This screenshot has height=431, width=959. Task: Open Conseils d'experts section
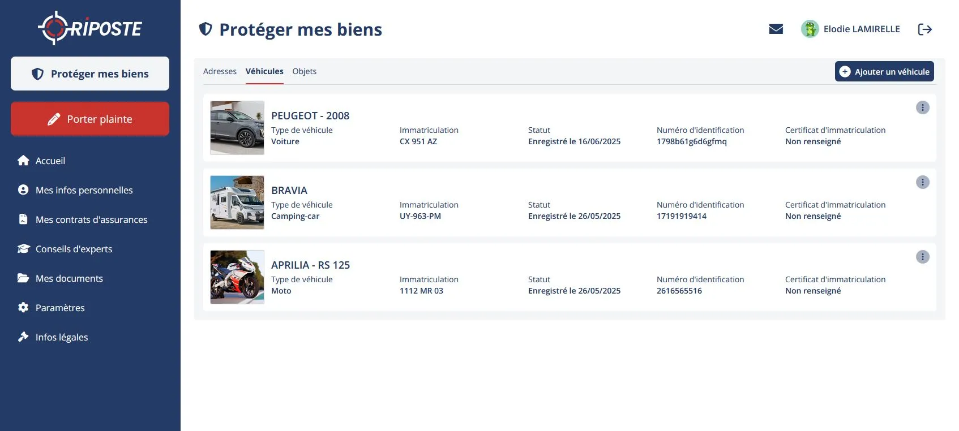(74, 249)
